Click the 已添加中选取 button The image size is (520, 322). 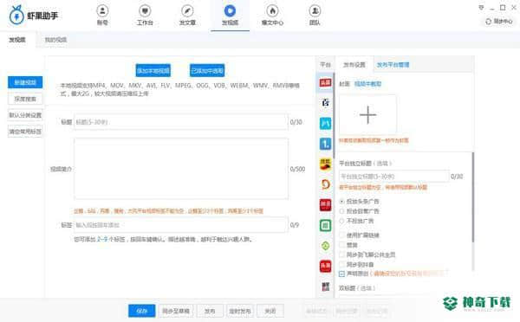click(x=207, y=71)
